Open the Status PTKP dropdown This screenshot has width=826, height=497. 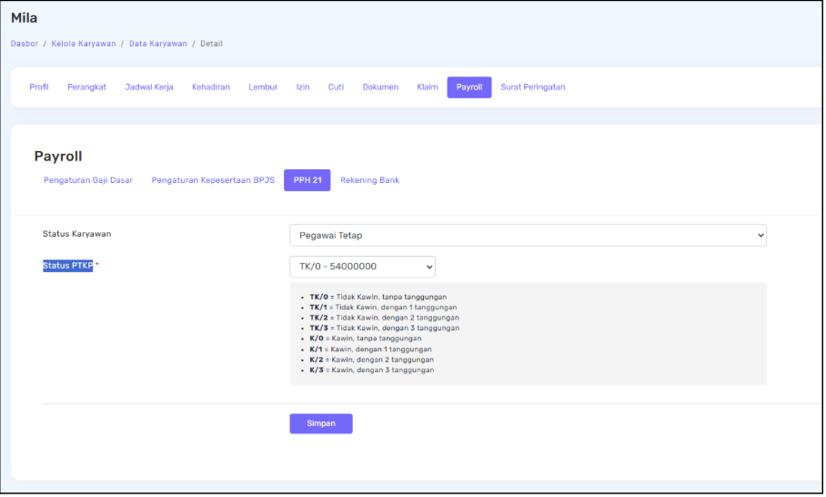click(362, 267)
